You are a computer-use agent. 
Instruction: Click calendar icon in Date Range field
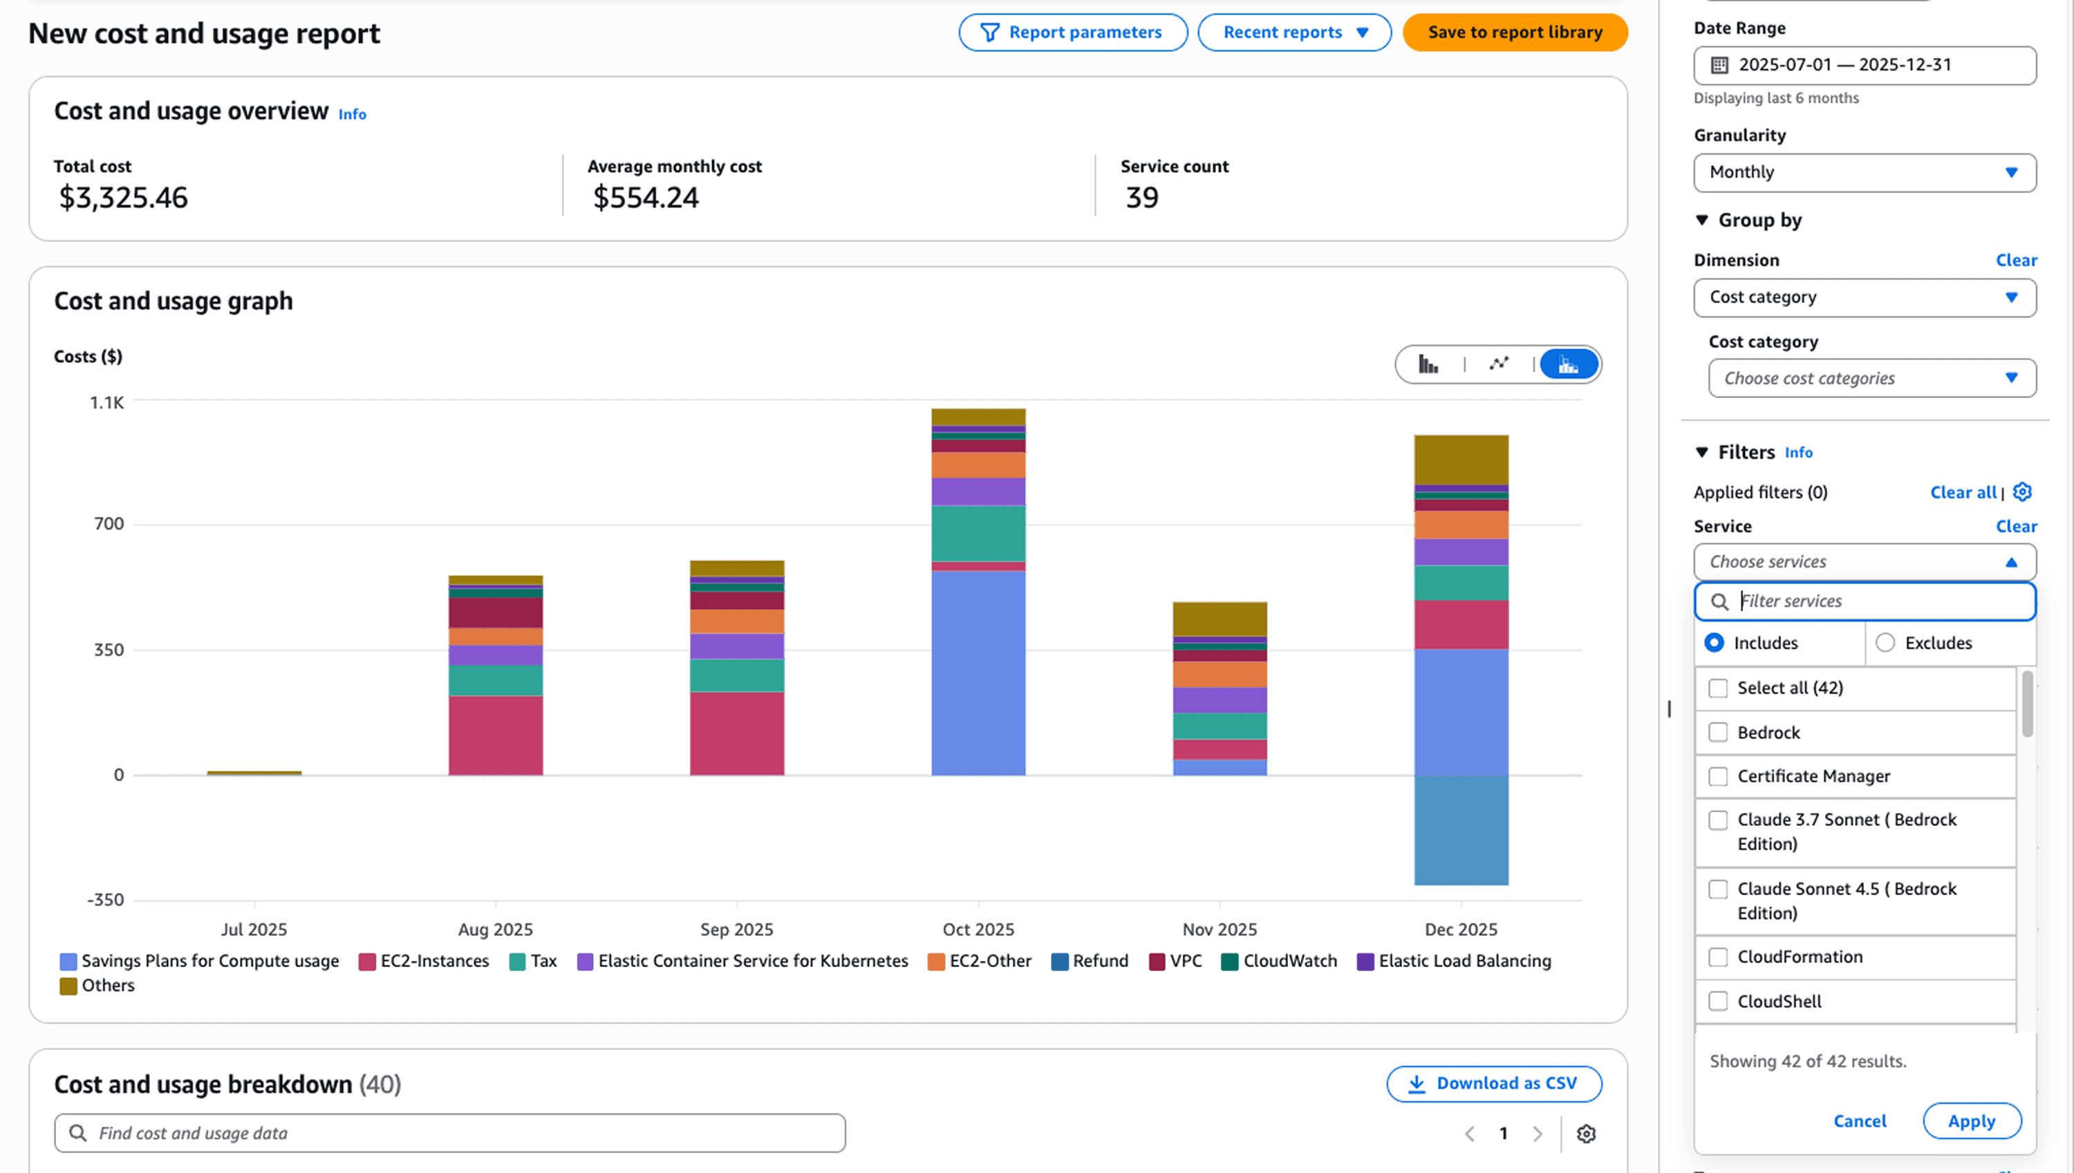[x=1719, y=65]
